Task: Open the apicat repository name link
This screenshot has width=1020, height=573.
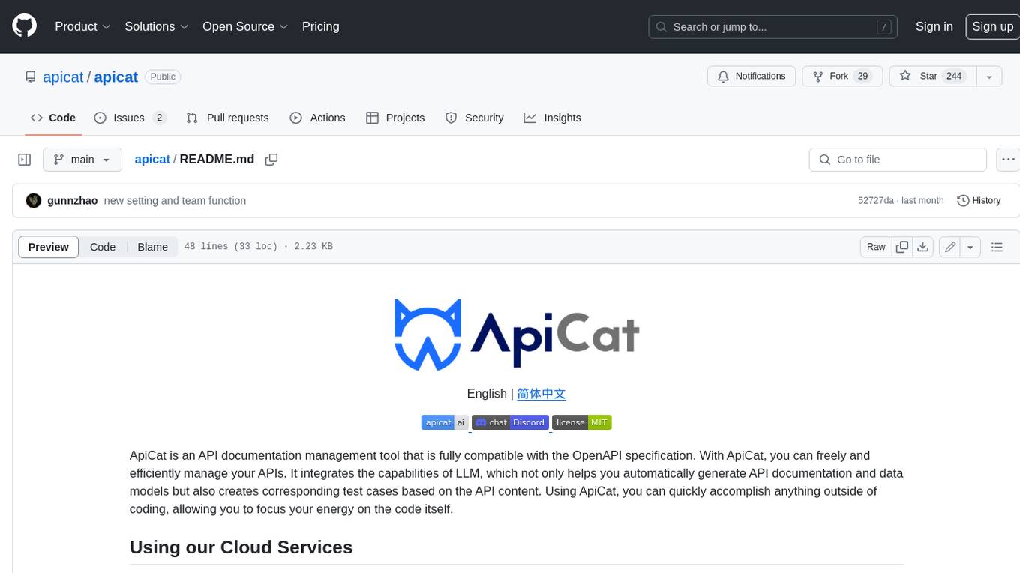Action: click(116, 76)
